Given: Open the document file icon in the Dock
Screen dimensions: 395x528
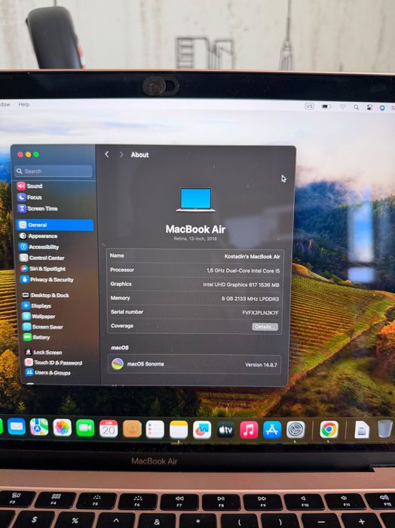Looking at the screenshot, I should coord(362,430).
